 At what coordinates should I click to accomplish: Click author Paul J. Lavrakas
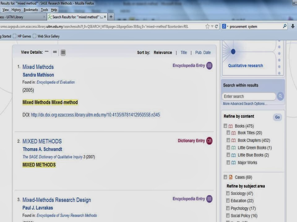point(38,208)
